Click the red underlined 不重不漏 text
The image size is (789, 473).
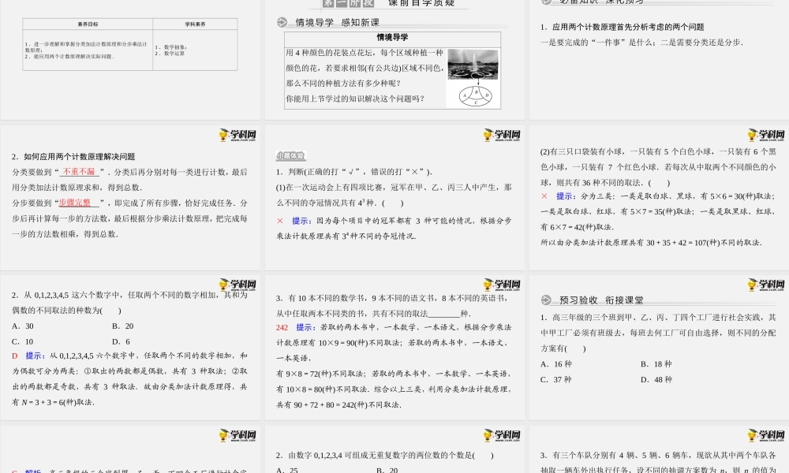click(78, 172)
